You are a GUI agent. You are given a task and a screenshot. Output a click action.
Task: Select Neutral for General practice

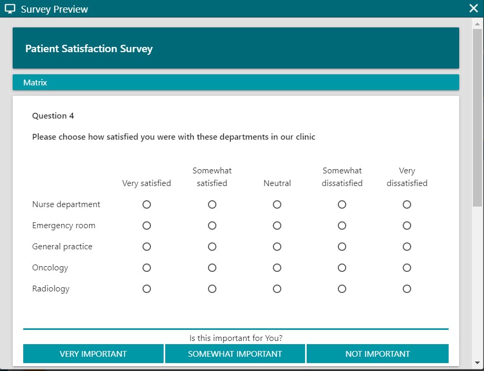(x=277, y=247)
